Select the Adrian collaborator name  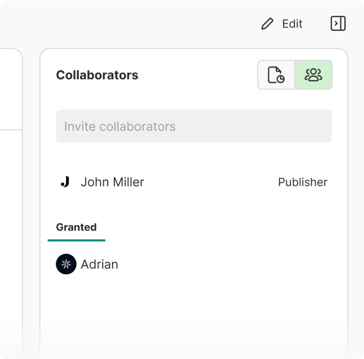100,264
